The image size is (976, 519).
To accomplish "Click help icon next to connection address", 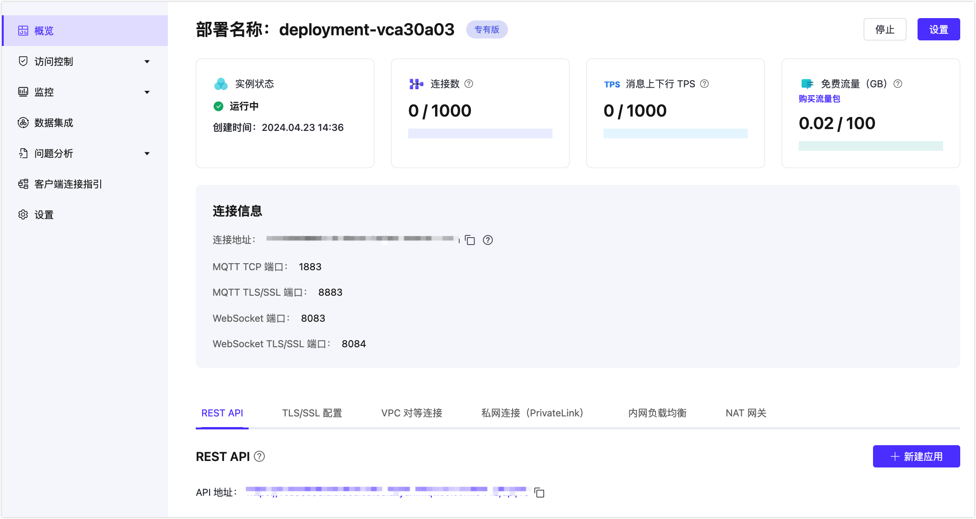I will (x=488, y=240).
